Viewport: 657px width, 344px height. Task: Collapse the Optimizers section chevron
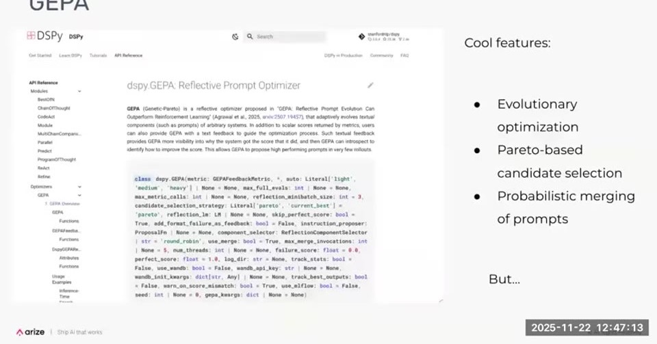pyautogui.click(x=79, y=187)
